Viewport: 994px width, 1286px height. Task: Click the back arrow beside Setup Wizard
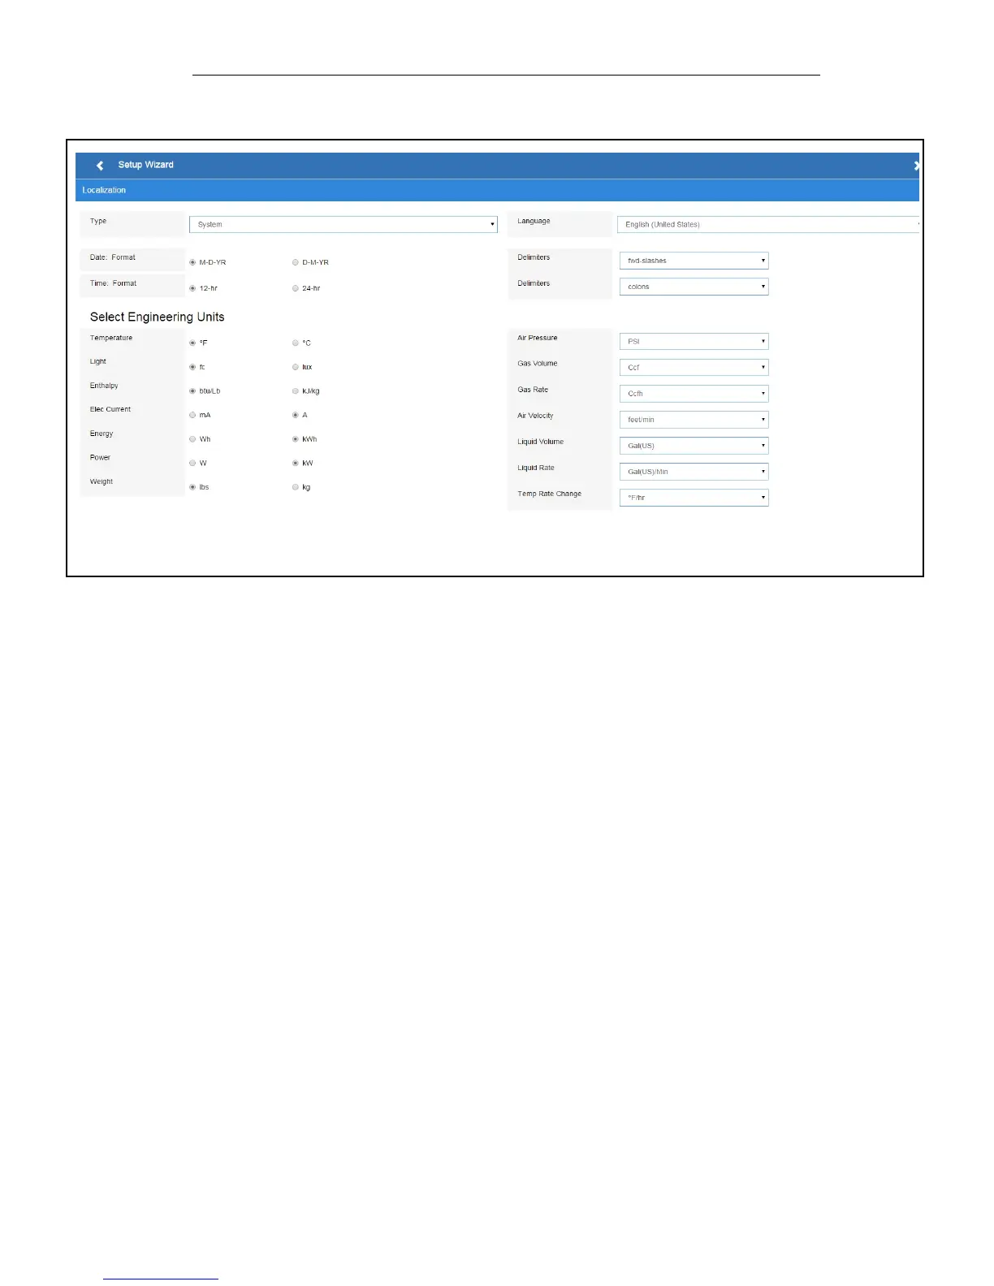click(x=100, y=165)
